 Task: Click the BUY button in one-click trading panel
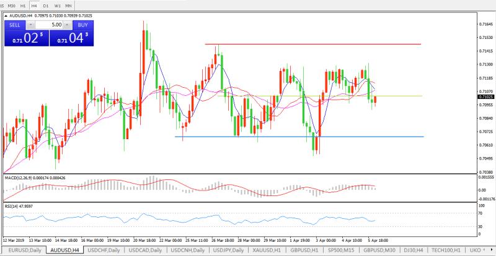(x=81, y=25)
